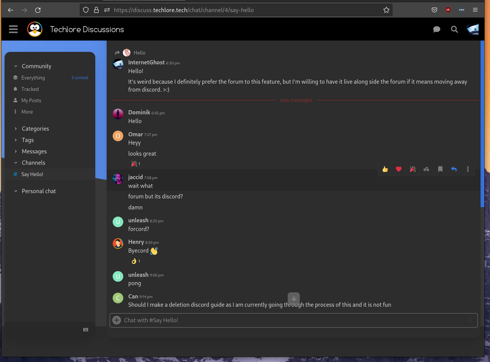490x362 pixels.
Task: Click the 6:30 pm timestamp on InternetGhost's message
Action: point(173,63)
